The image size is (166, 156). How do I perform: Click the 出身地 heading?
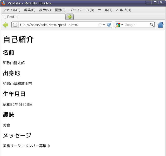11,73
